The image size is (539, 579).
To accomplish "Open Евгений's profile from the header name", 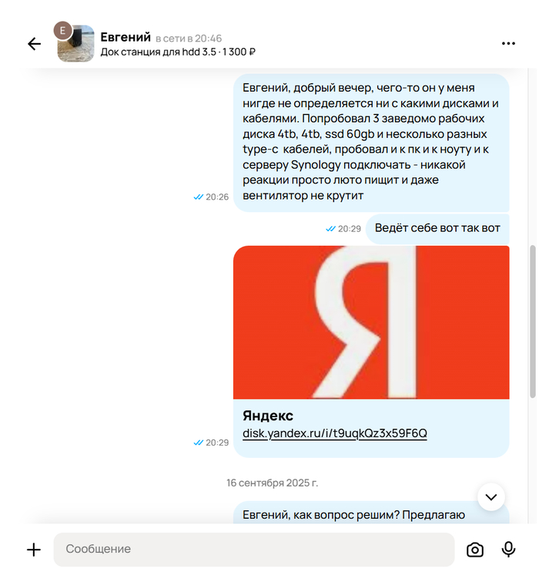I will coord(126,37).
